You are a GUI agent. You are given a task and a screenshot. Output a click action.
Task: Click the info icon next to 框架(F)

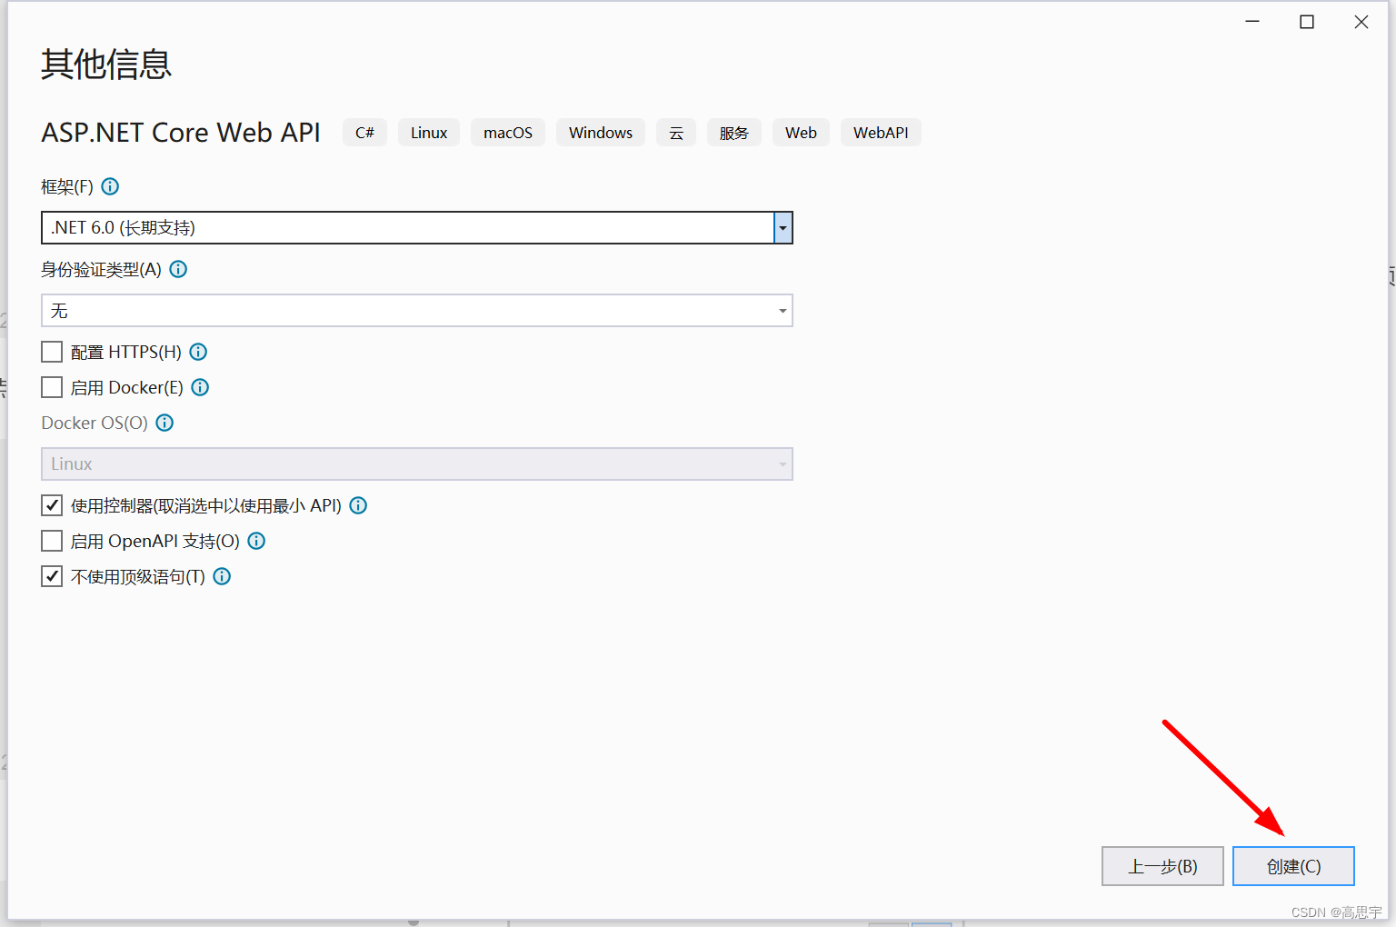click(x=110, y=186)
